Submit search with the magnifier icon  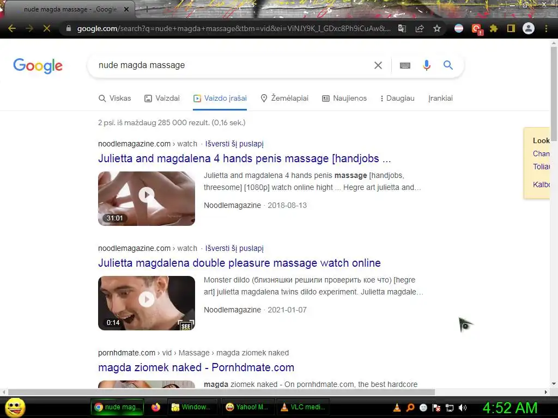click(448, 65)
